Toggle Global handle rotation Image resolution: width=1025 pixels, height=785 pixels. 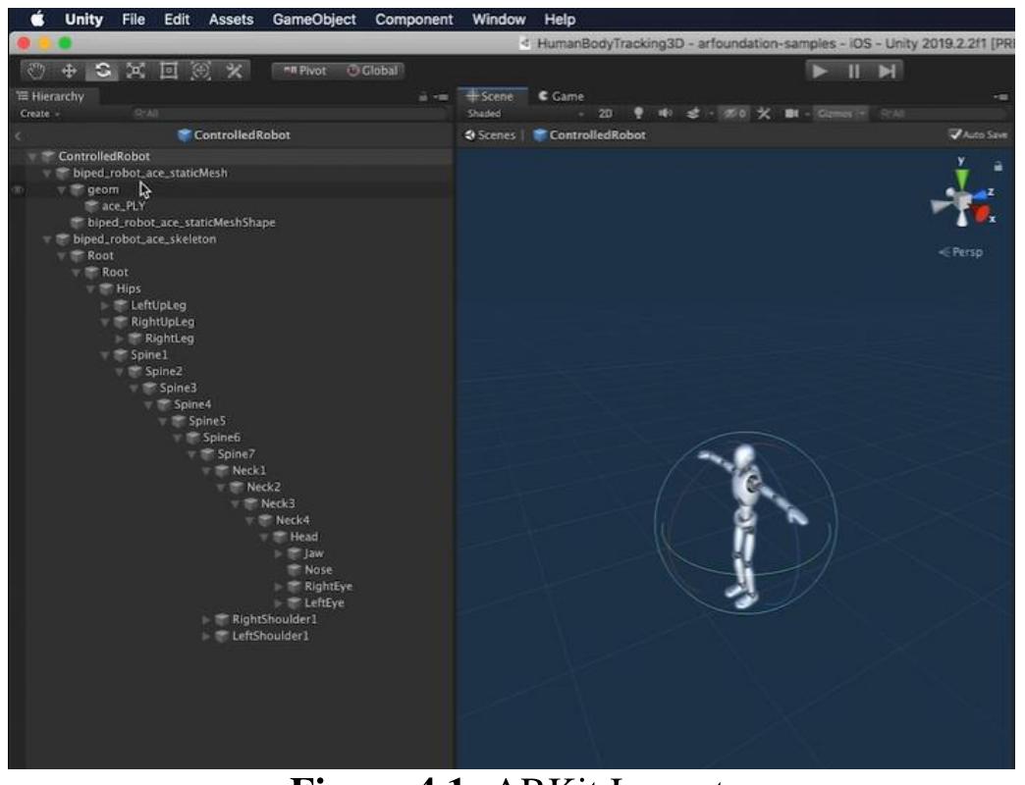tap(372, 71)
